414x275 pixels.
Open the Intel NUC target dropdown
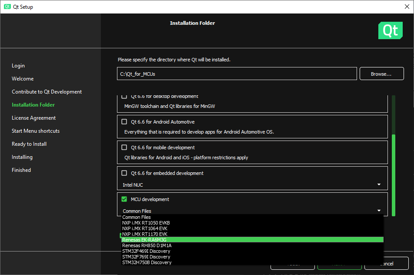[252, 185]
